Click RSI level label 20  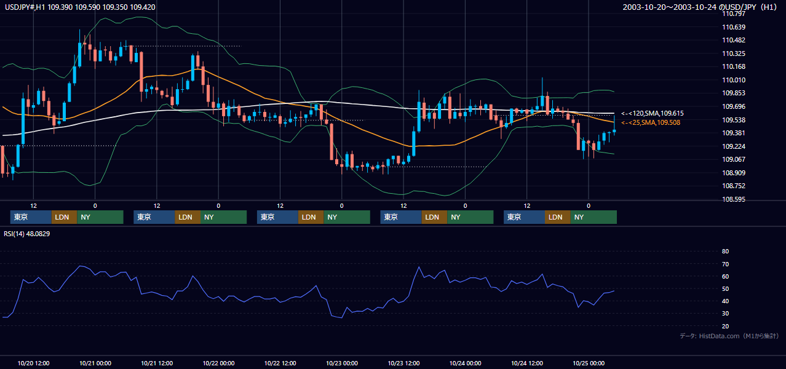click(725, 326)
